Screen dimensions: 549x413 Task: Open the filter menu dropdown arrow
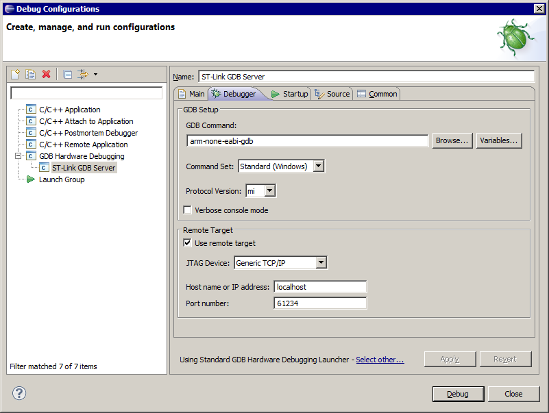[x=95, y=74]
